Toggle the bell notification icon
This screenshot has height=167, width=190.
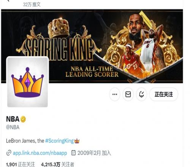coord(141,94)
